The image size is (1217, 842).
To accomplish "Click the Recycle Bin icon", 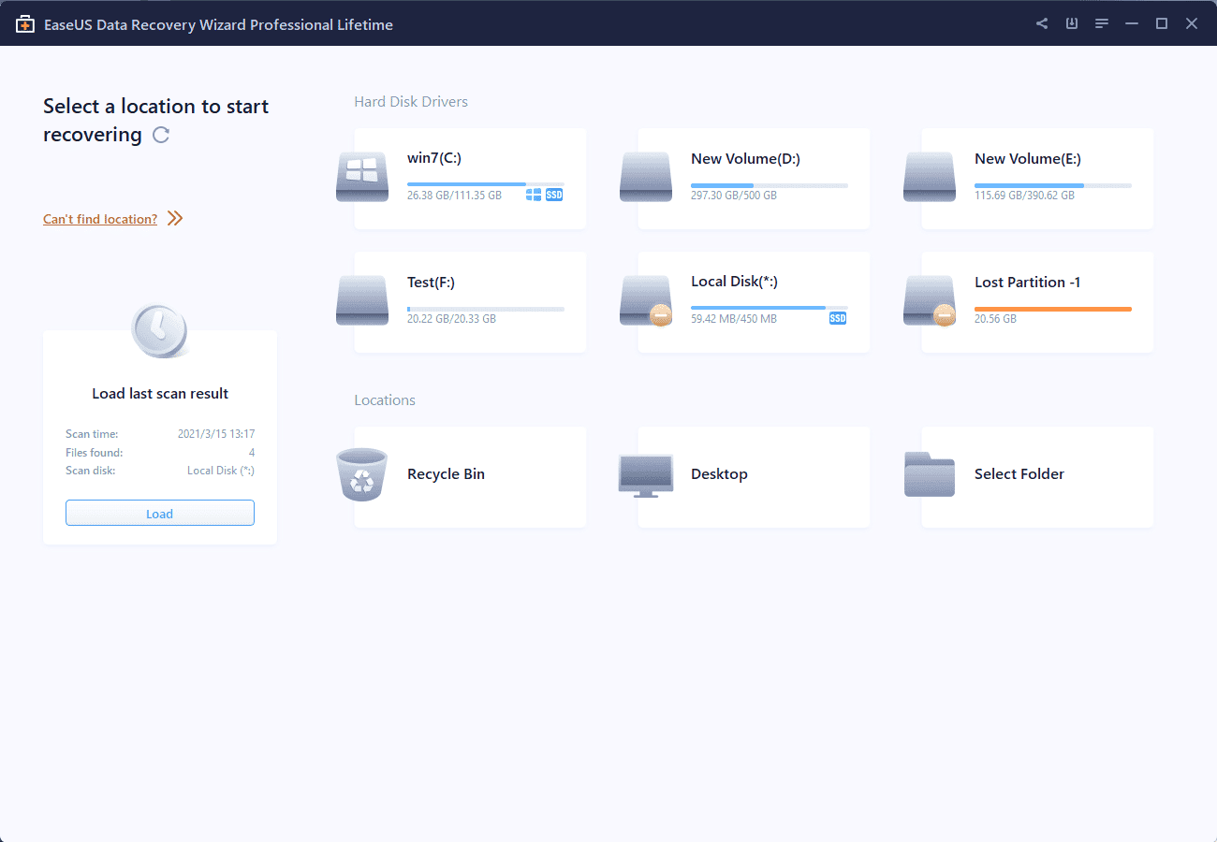I will click(x=361, y=473).
